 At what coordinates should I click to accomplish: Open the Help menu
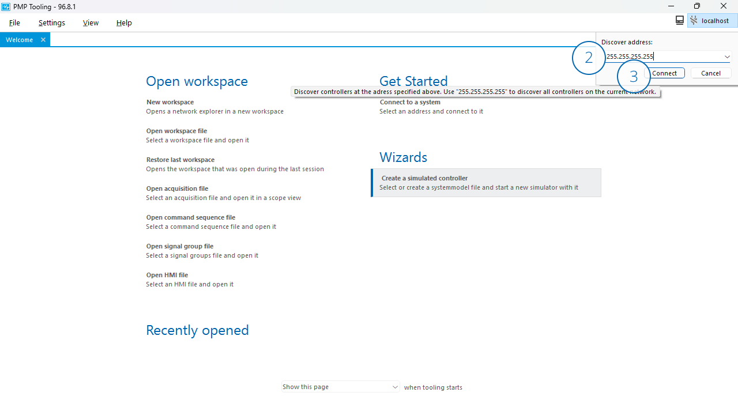click(x=124, y=22)
